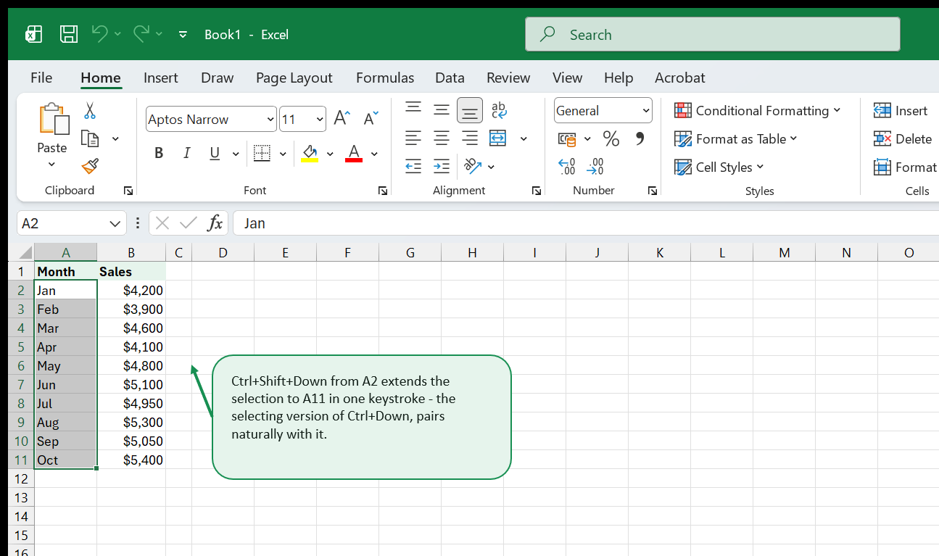
Task: Open number format General dropdown
Action: click(646, 111)
